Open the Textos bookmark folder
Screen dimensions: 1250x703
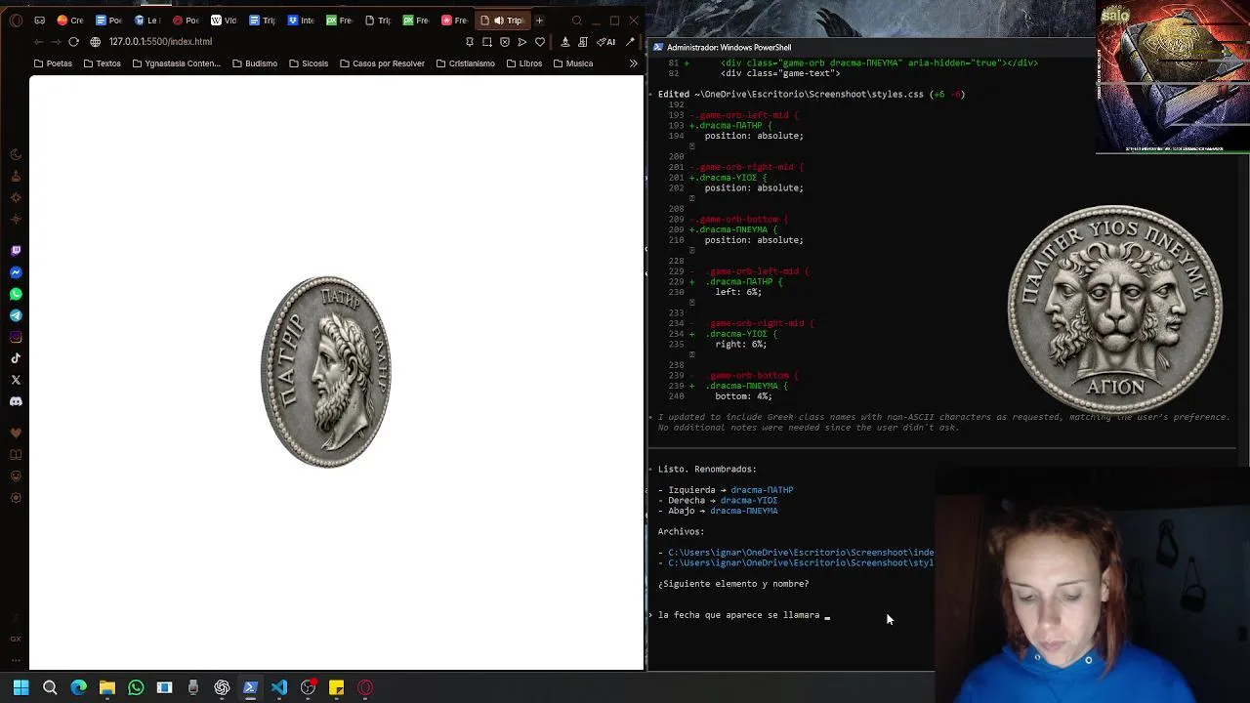coord(102,63)
